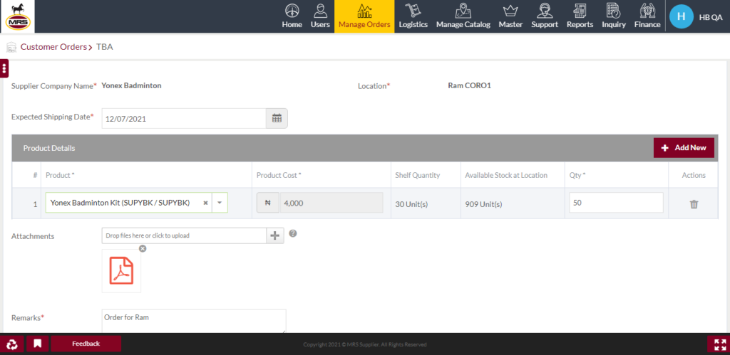Click the Actions column header
The image size is (730, 355).
click(x=694, y=175)
